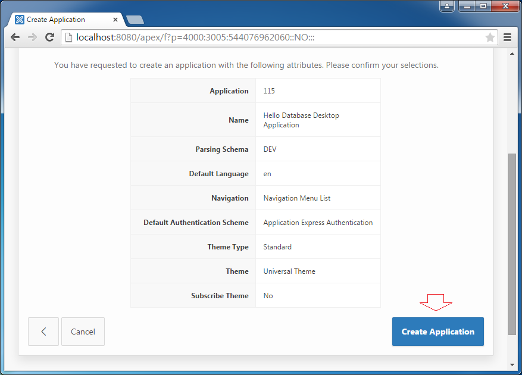
Task: Reload the page with the refresh icon
Action: (50, 37)
